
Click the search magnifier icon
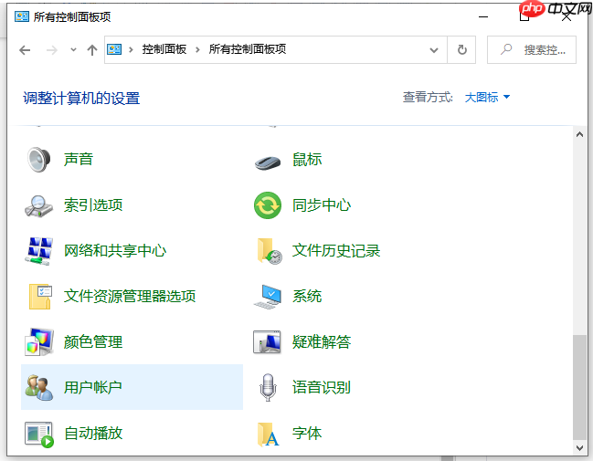tap(506, 49)
